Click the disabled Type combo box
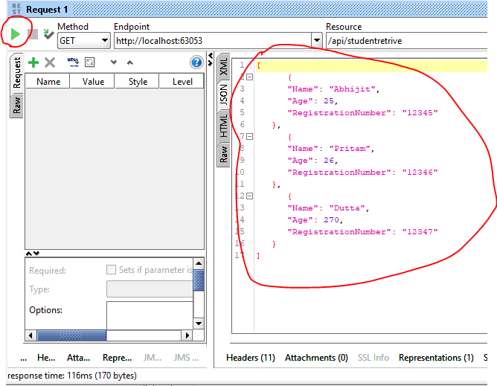Screen dimensions: 497x386 tap(150, 289)
